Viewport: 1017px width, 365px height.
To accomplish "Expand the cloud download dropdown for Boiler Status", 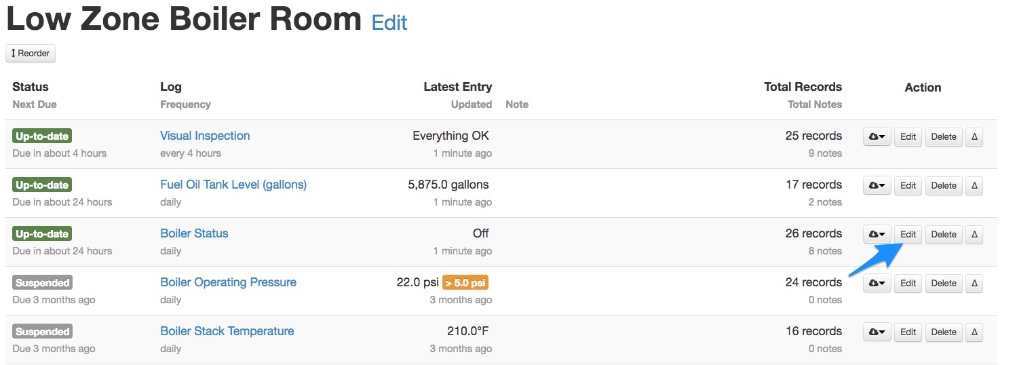I will click(x=877, y=235).
